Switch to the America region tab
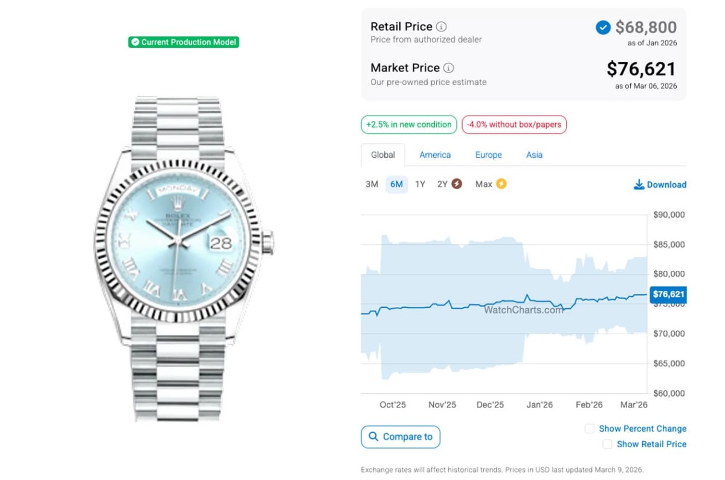725x480 pixels. 435,155
